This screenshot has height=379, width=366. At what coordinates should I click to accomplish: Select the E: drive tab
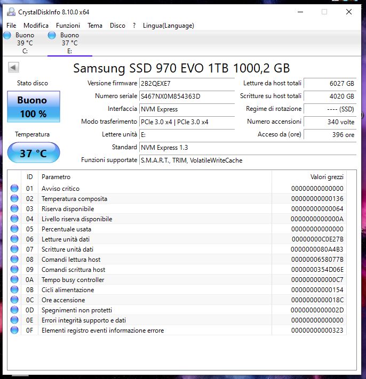coord(70,43)
